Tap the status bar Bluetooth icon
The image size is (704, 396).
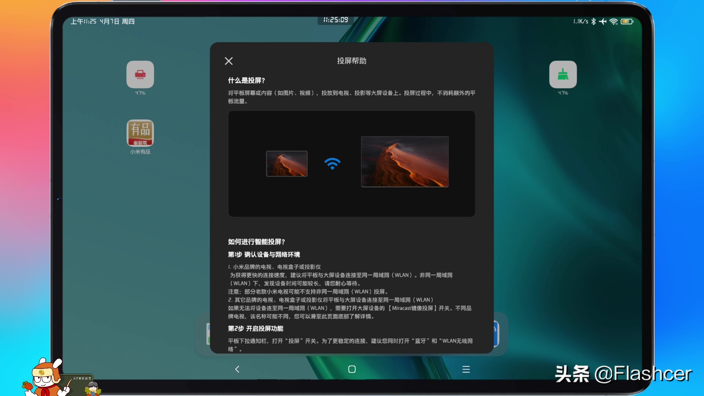point(593,22)
